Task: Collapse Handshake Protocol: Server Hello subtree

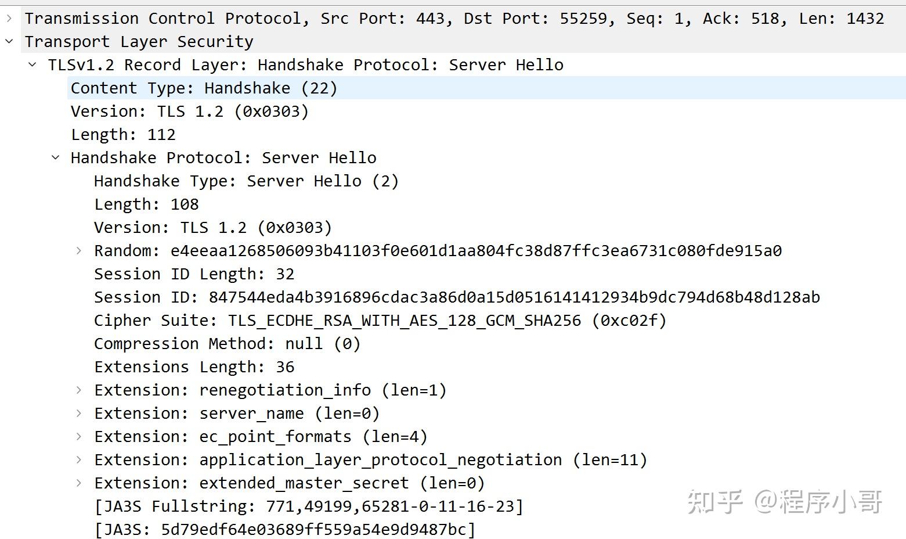Action: (x=56, y=158)
